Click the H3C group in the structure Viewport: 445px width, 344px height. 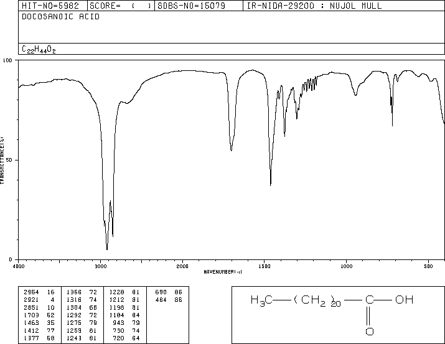261,300
